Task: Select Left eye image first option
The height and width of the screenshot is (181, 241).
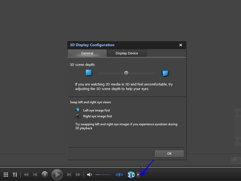Action: tap(78, 110)
